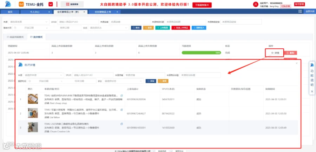
Task: Click the red 下载最新版本 download button
Action: pyautogui.click(x=202, y=5)
